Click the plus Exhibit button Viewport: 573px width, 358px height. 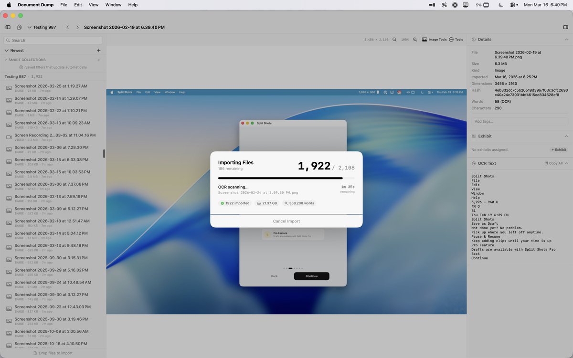click(558, 150)
